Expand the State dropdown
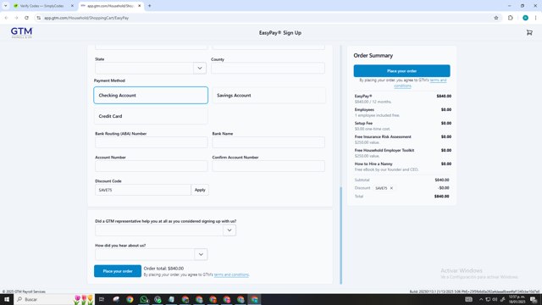Viewport: 542px width, 305px height. 200,68
